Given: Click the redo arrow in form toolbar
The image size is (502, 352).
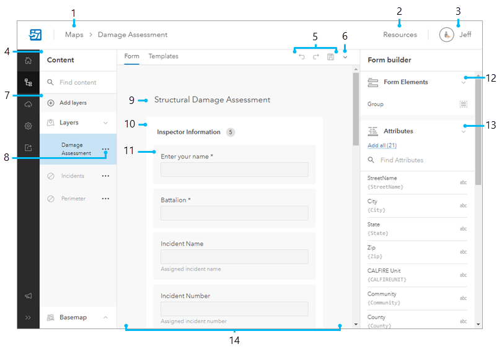Looking at the screenshot, I should [x=315, y=57].
